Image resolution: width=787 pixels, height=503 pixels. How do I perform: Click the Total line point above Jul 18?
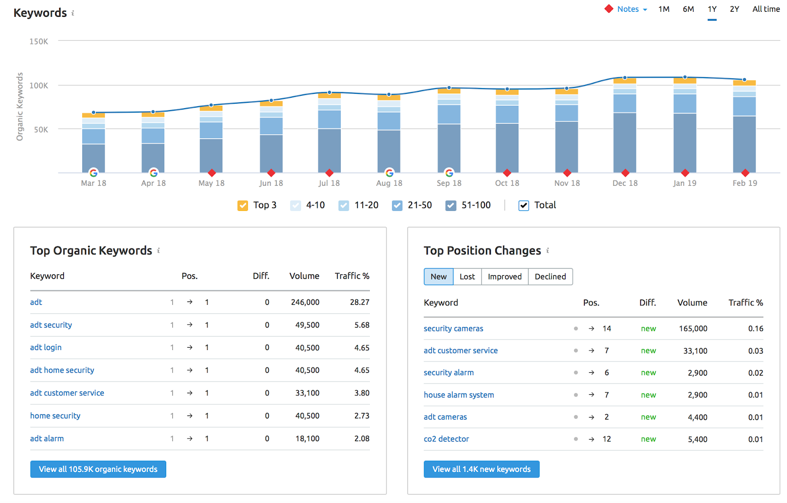(x=330, y=92)
